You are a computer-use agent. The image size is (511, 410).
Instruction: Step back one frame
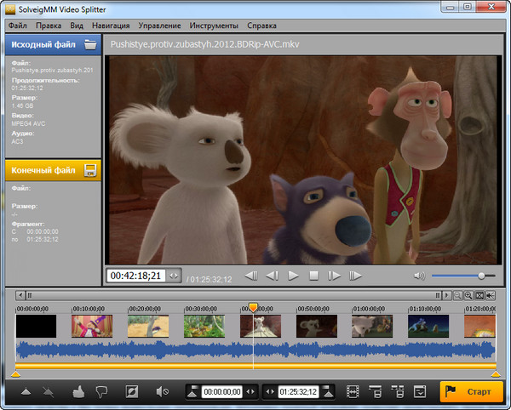tap(273, 276)
